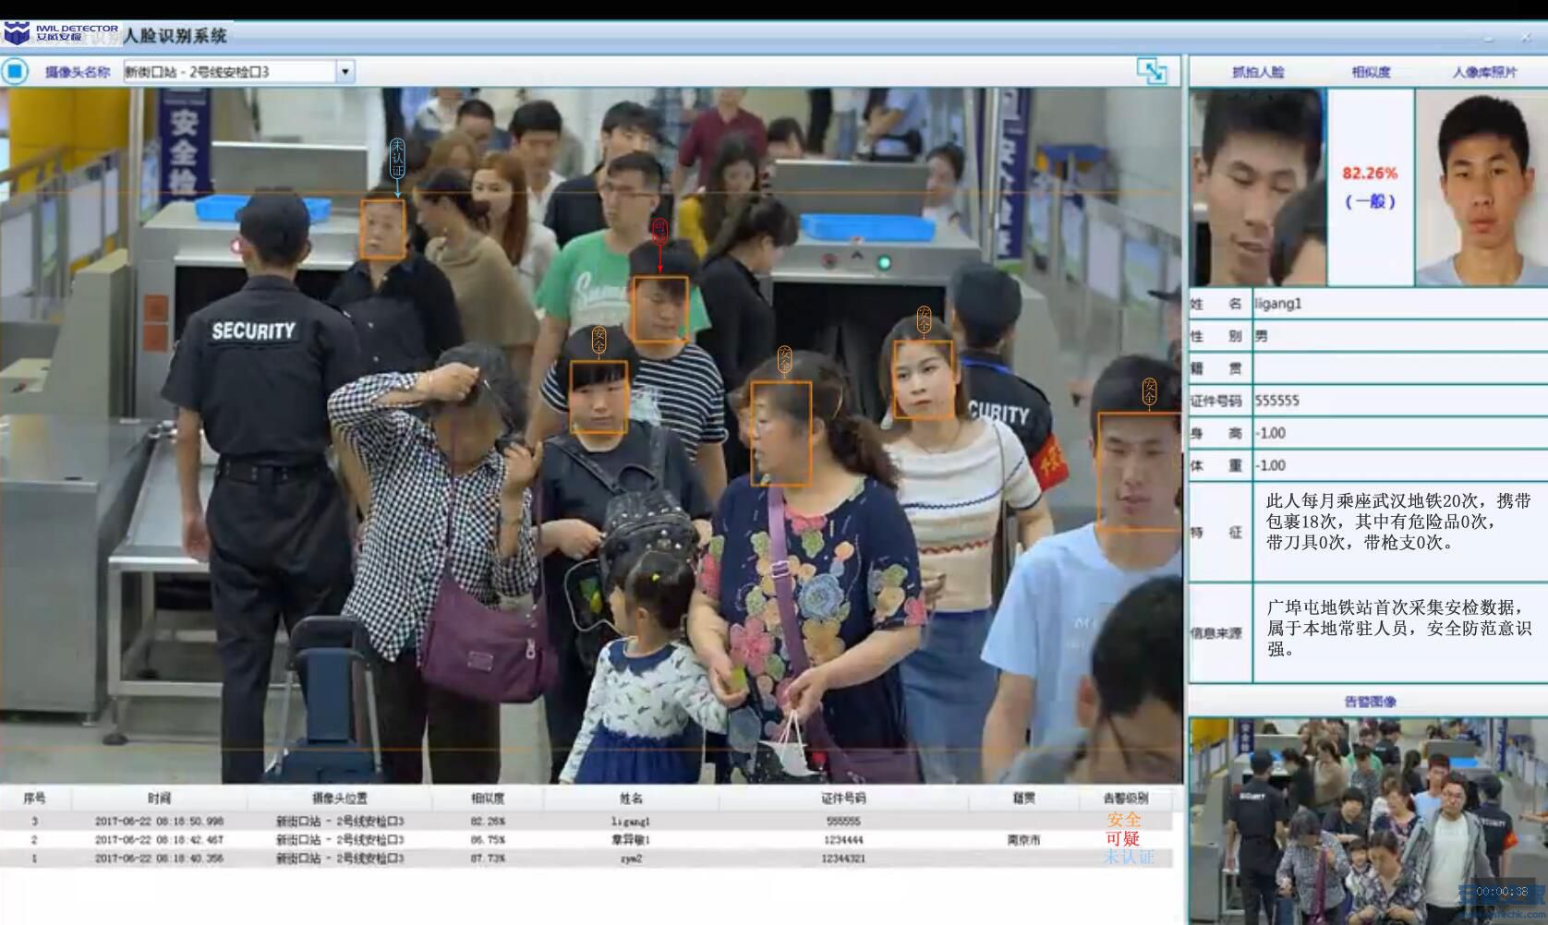The height and width of the screenshot is (925, 1548).
Task: Click the blue 未认证 tag above the face box
Action: click(x=397, y=158)
